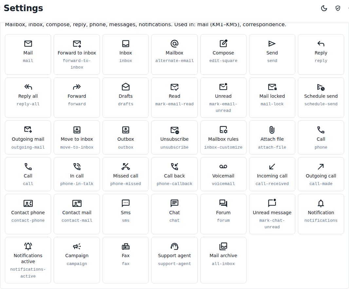Click the Call back icon
The image size is (349, 289).
pos(174,167)
